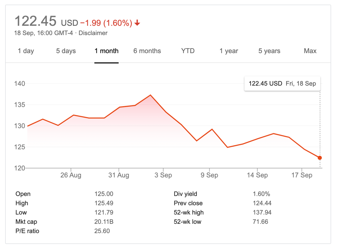344x247 pixels.
Task: Click the 52-wk high value 137.94
Action: click(262, 213)
